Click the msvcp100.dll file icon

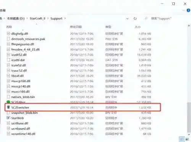(x=8, y=81)
